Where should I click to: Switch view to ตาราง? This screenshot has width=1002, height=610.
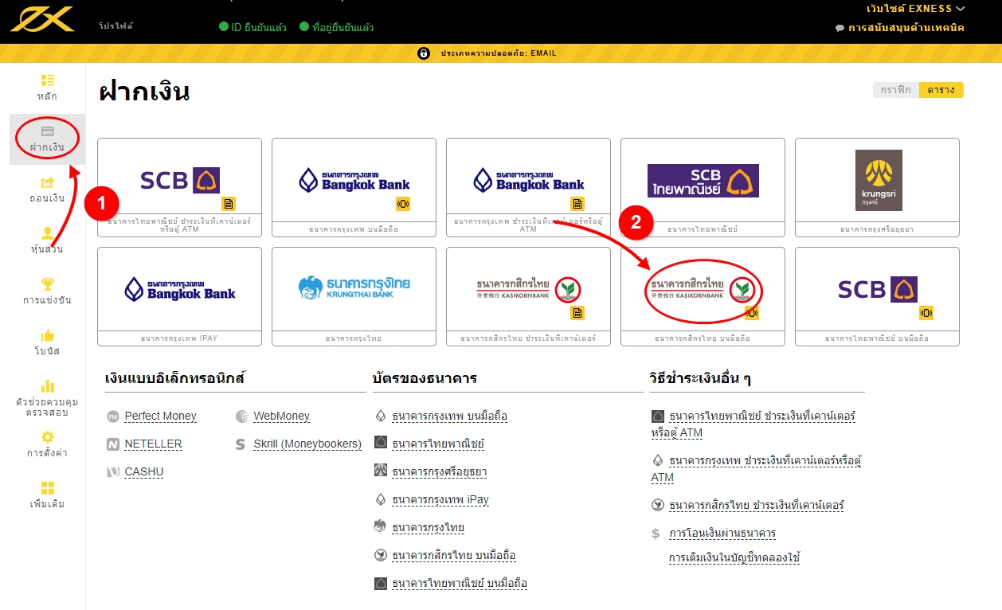[941, 90]
